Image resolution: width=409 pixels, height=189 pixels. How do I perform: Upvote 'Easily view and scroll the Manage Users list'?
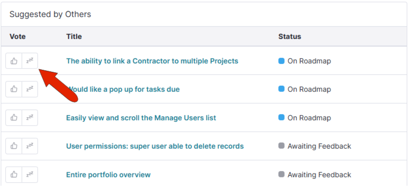[14, 118]
